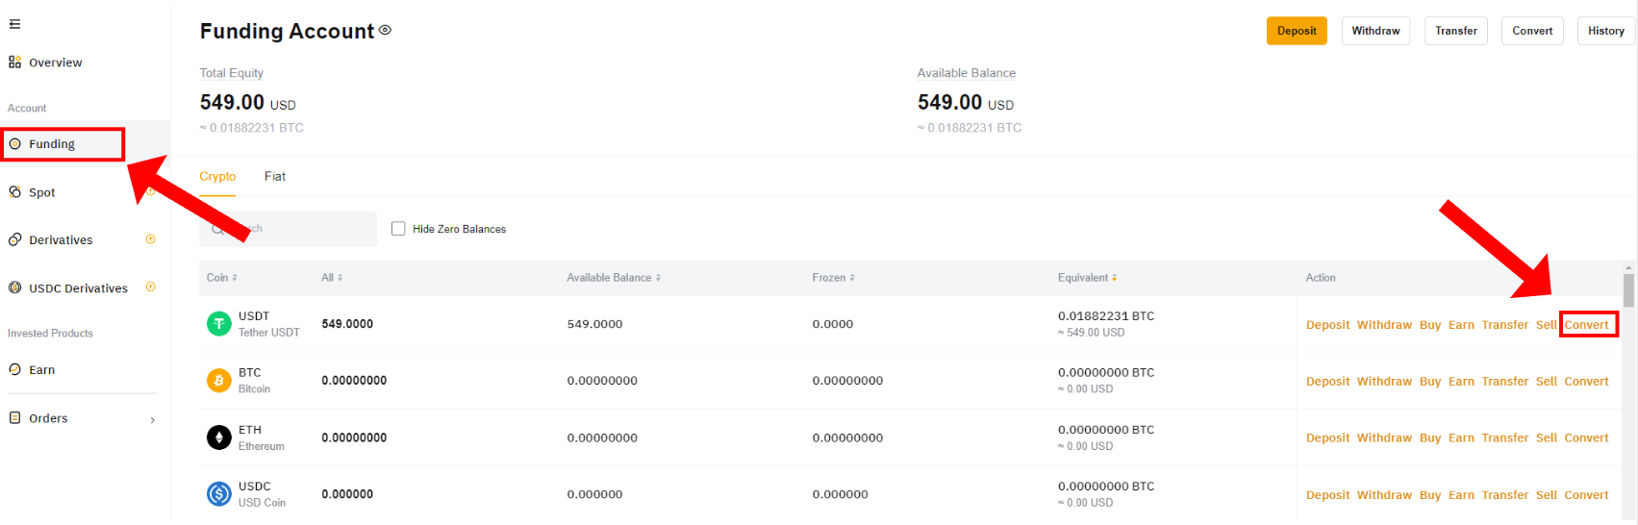Click the top Convert button

(x=1532, y=31)
